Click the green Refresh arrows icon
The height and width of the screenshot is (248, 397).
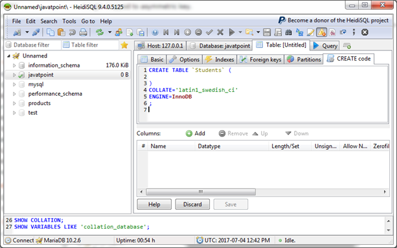coord(99,33)
